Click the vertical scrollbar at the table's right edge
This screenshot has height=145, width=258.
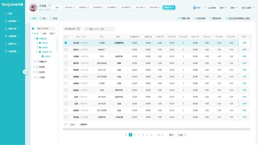click(251, 41)
